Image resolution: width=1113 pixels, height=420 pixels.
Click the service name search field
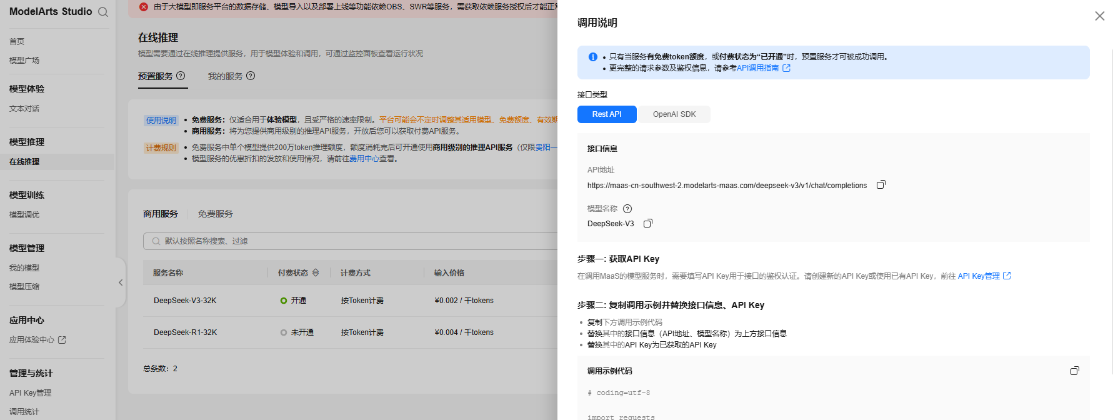350,241
